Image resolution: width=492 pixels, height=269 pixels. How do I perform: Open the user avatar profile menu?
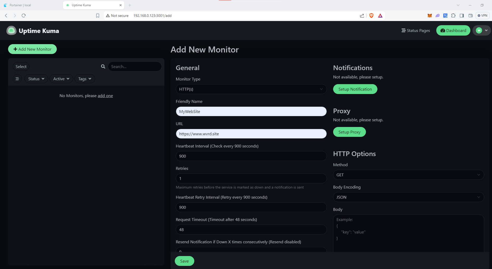tap(482, 30)
